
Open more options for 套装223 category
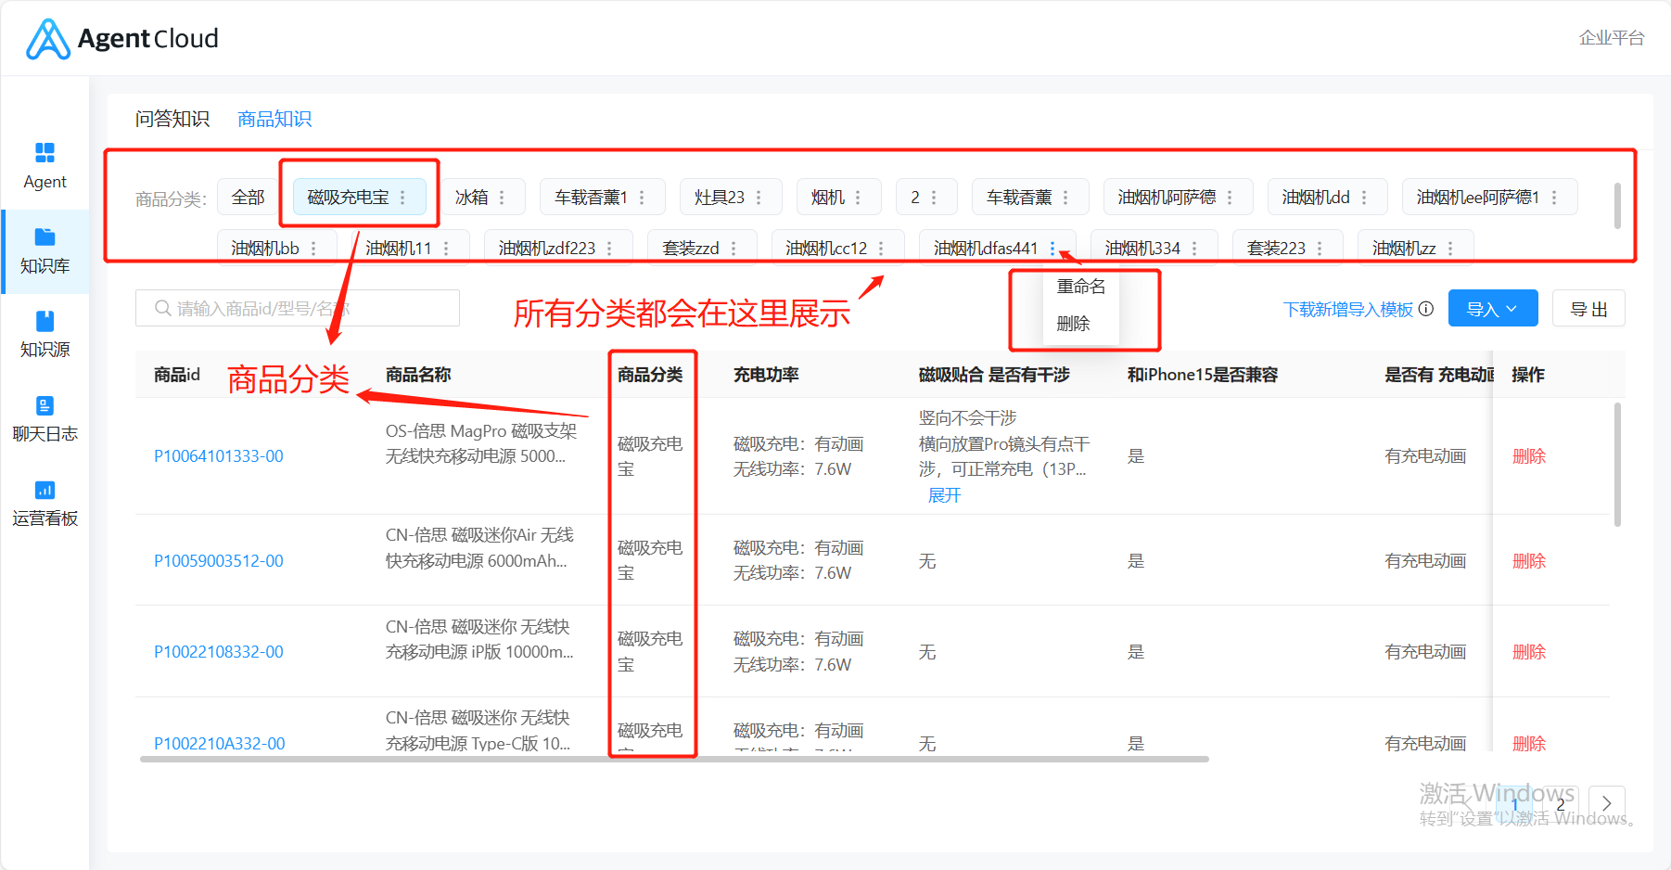pyautogui.click(x=1320, y=249)
